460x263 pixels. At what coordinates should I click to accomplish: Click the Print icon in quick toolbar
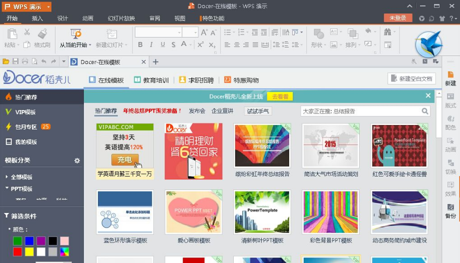click(x=25, y=61)
